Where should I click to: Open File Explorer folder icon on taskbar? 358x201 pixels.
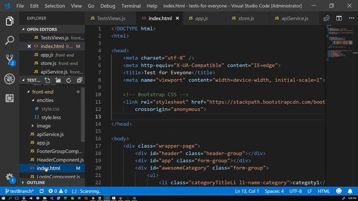[x=45, y=198]
